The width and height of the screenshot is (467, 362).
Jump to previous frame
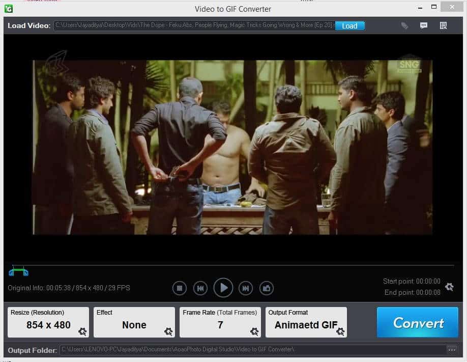click(200, 288)
